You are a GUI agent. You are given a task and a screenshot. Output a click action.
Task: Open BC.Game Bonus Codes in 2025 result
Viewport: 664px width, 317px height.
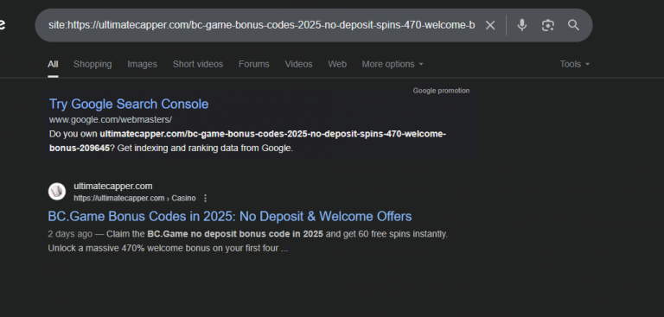[229, 217]
